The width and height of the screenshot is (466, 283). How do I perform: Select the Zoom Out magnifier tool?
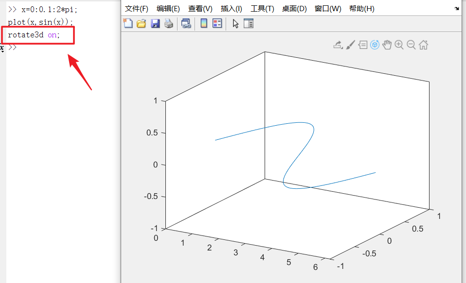411,45
